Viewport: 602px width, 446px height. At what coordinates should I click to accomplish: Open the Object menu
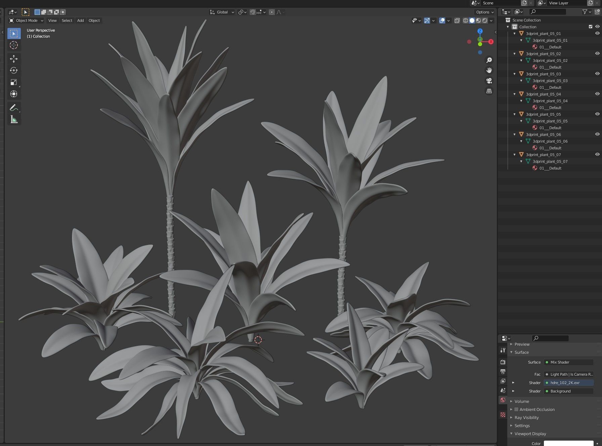coord(94,21)
